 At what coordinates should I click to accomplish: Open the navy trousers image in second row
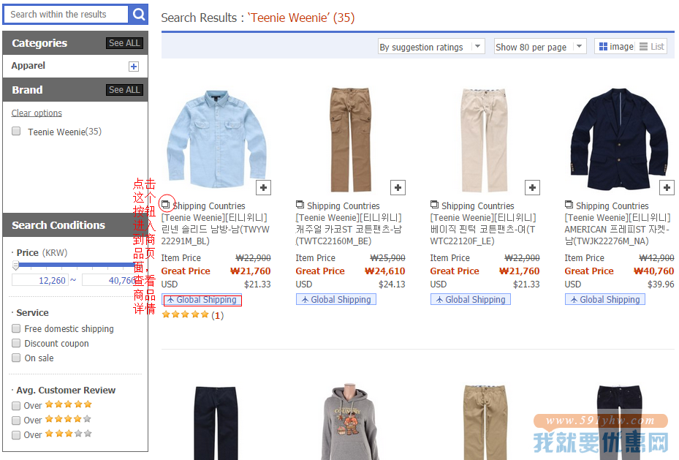click(216, 423)
